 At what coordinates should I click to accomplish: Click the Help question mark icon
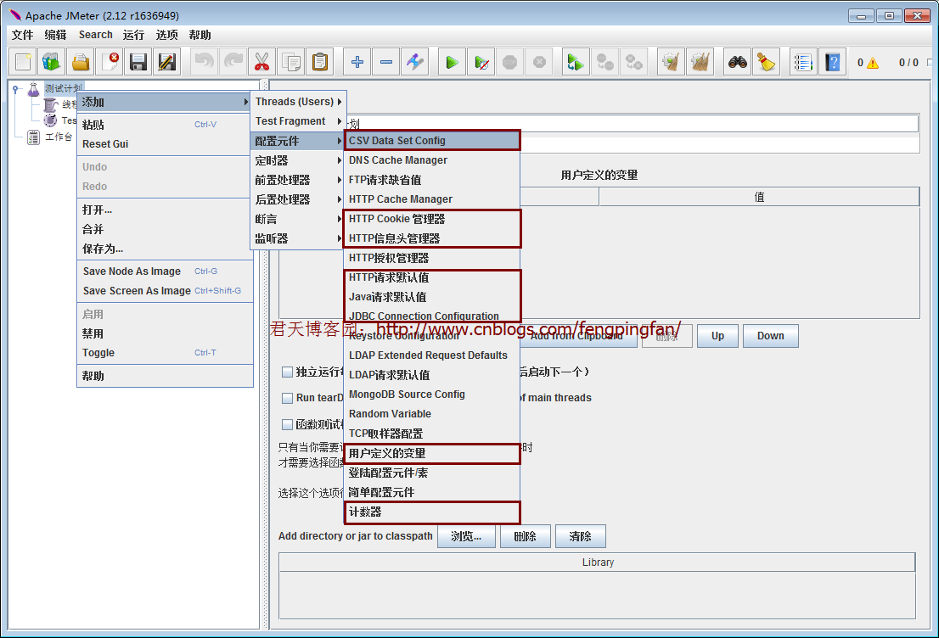pos(832,62)
